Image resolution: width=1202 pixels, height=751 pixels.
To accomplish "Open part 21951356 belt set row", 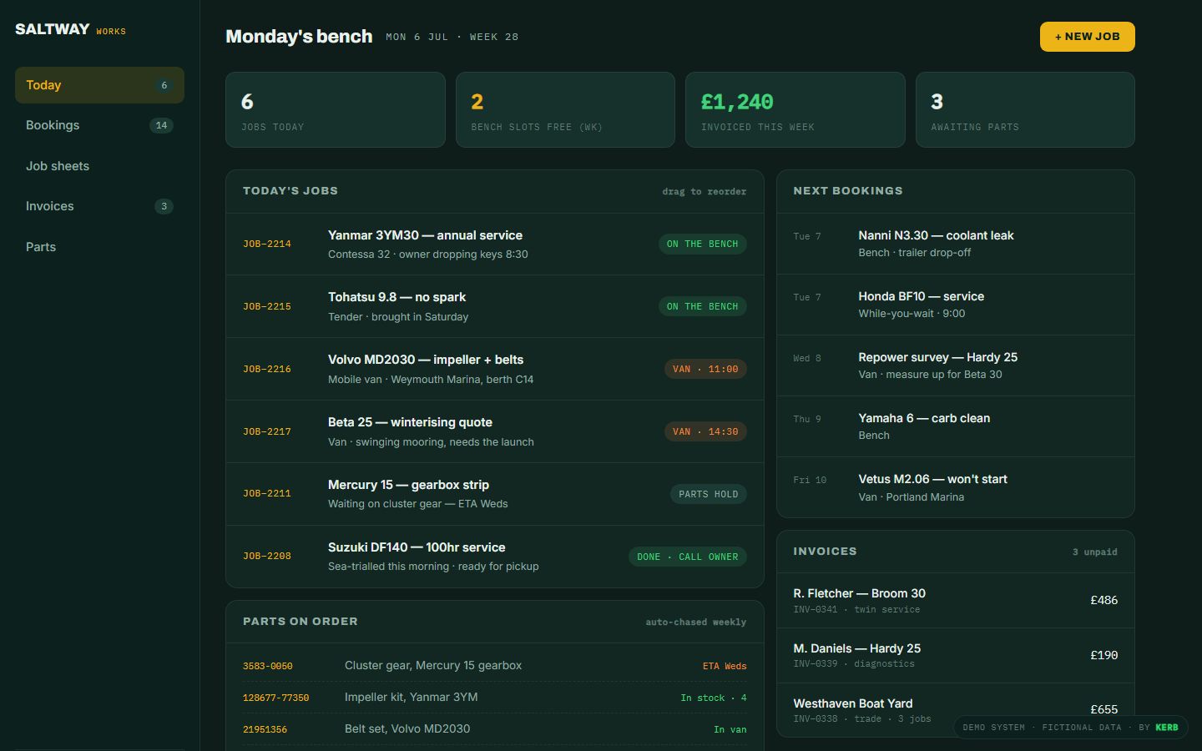I will click(495, 729).
